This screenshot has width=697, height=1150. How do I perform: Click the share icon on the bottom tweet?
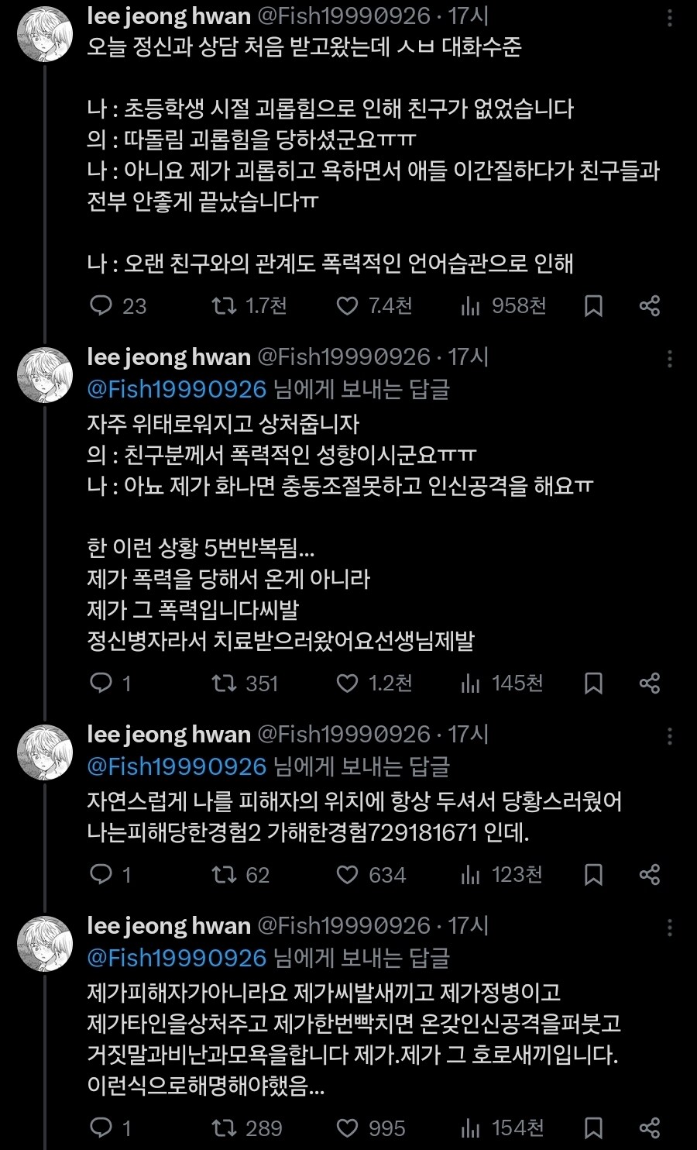tap(649, 1128)
